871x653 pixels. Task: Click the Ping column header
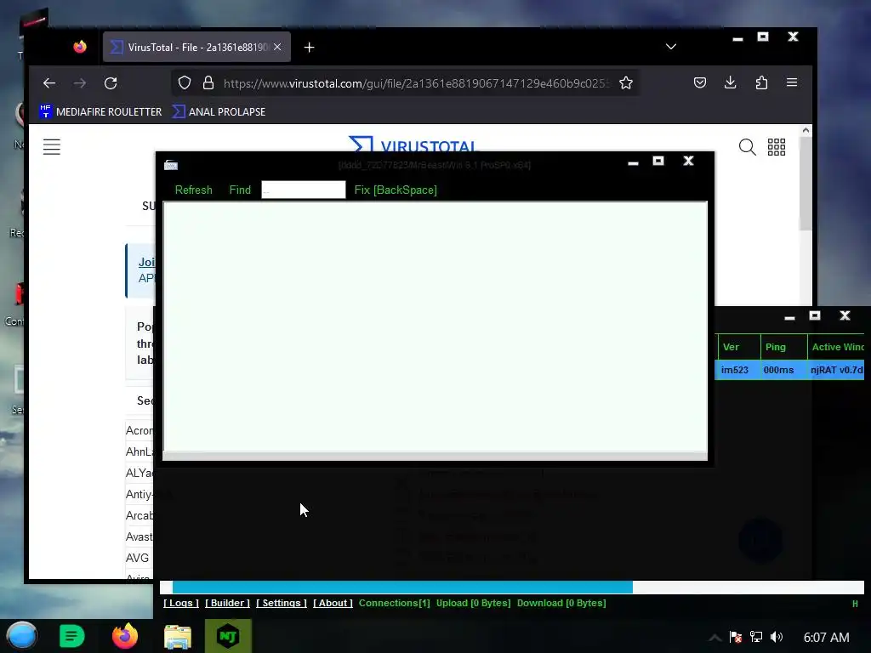pyautogui.click(x=783, y=347)
